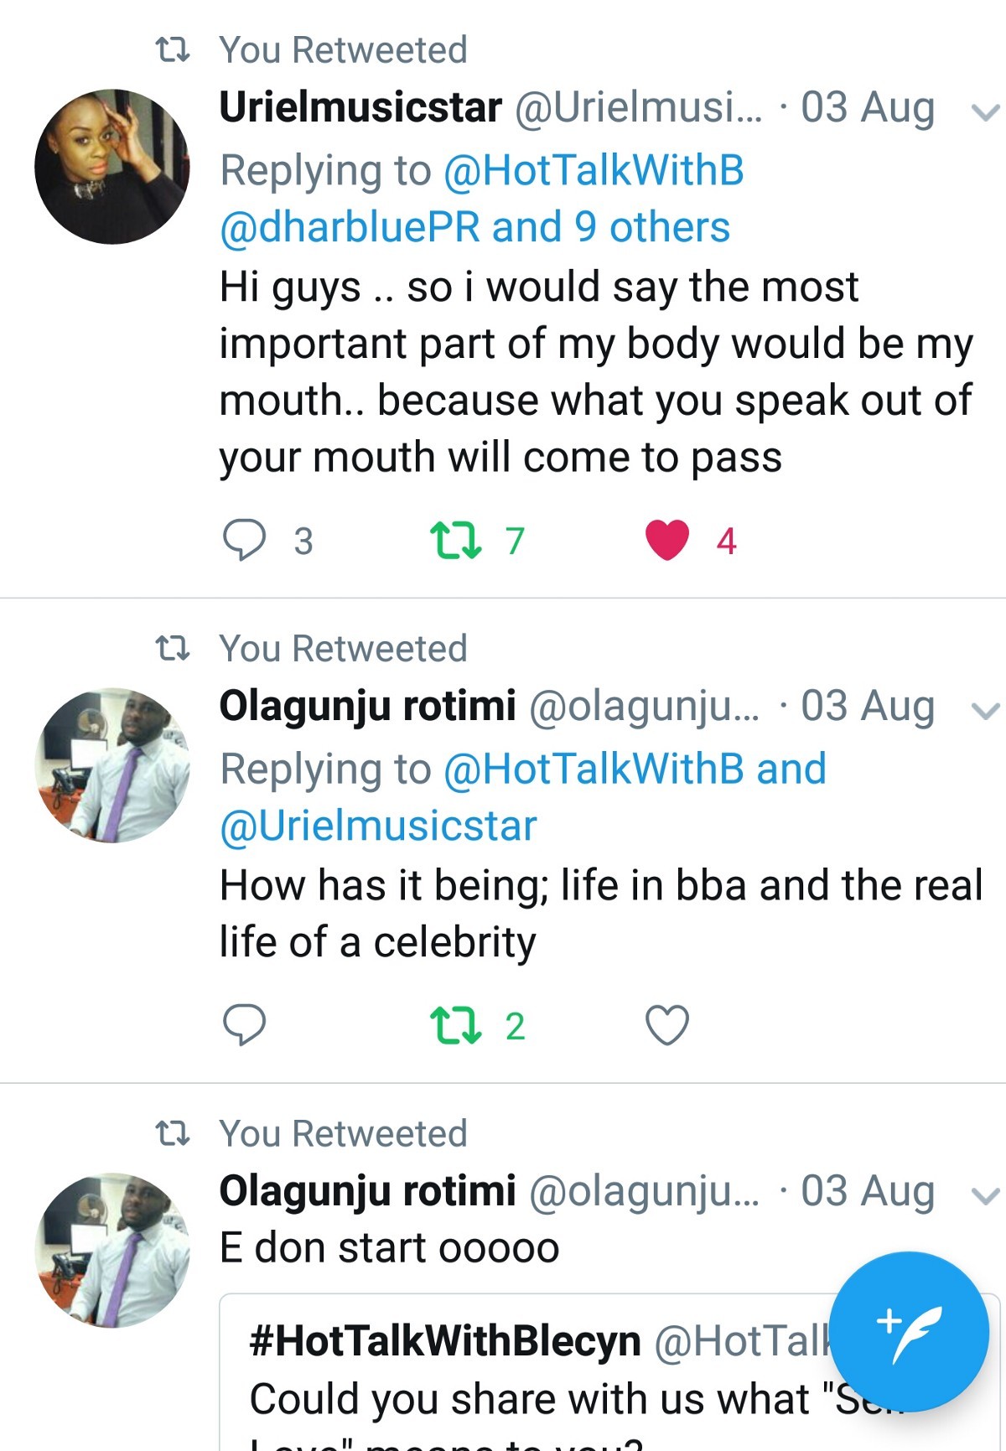Open Olagunju rotimi's avatar on 'E don start' tweet

112,1250
